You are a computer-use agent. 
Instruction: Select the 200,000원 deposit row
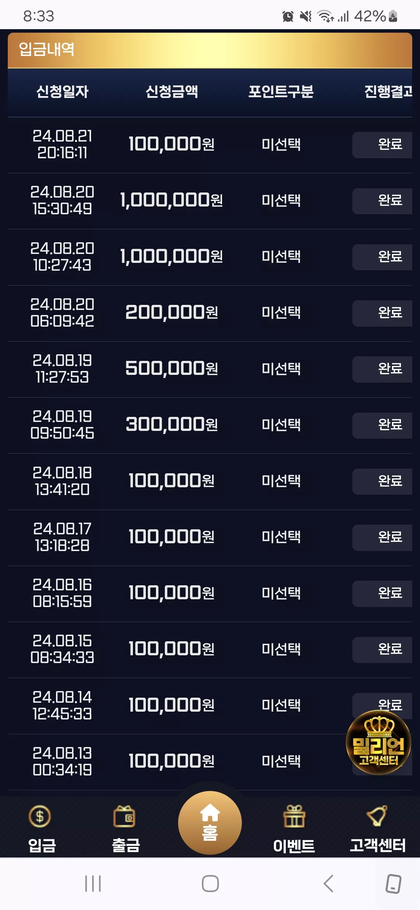(210, 313)
